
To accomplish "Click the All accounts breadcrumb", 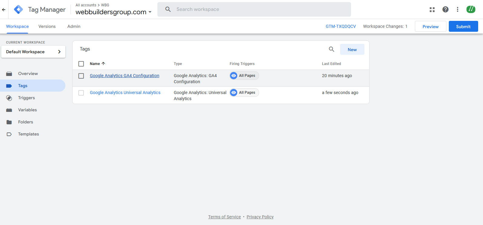I will coord(86,5).
